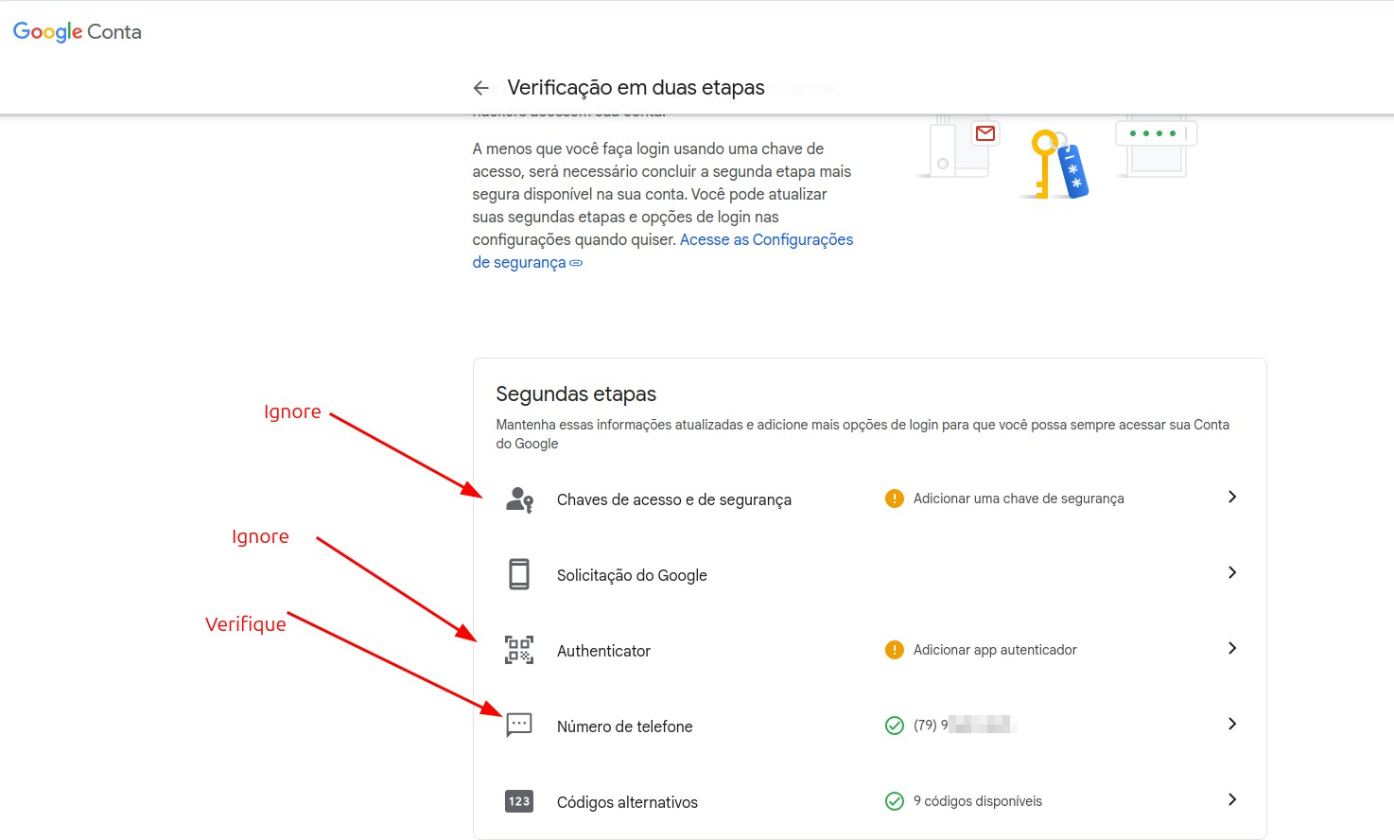Click the (79) 9 phone number text
Screen dimensions: 1394x840
pos(963,725)
